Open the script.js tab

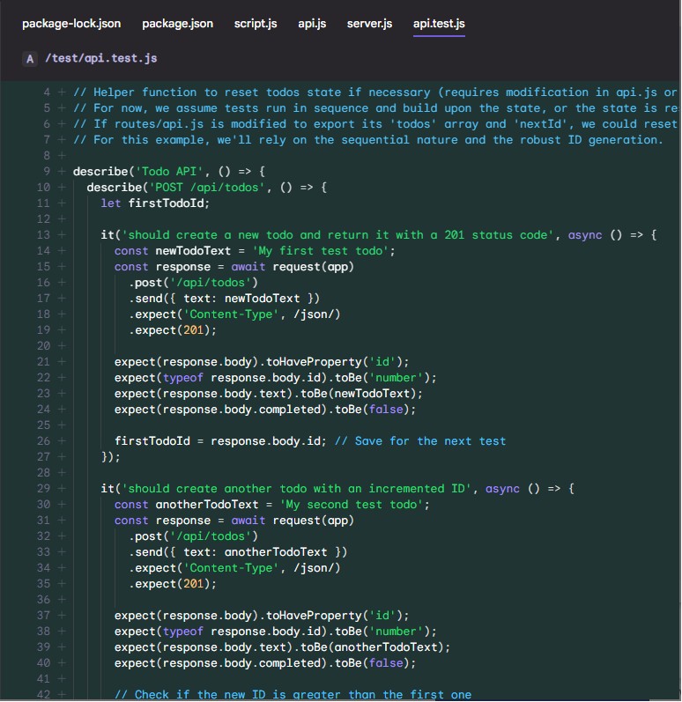pyautogui.click(x=256, y=24)
